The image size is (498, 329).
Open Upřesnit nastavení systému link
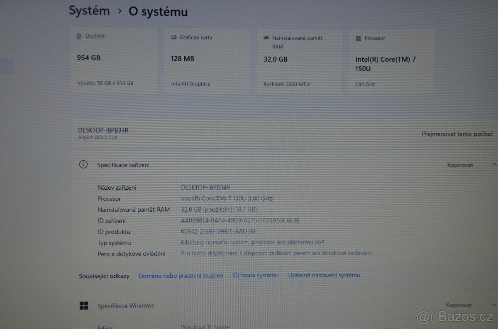coord(324,275)
